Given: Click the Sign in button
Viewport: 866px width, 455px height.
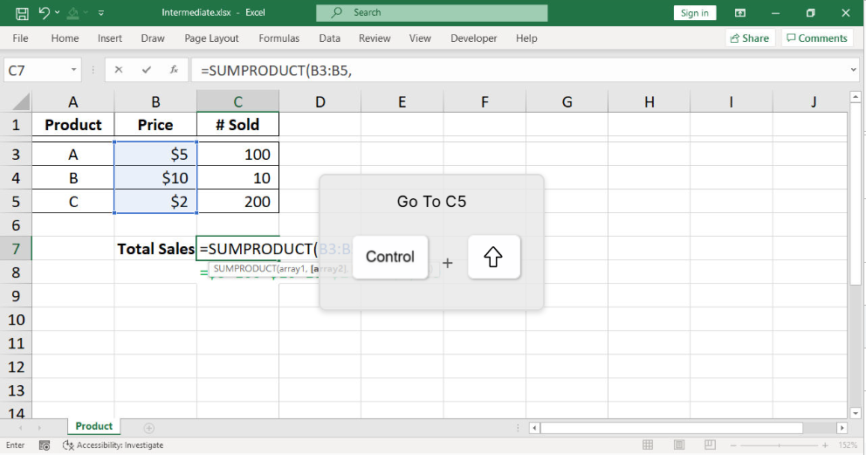Looking at the screenshot, I should tap(694, 13).
